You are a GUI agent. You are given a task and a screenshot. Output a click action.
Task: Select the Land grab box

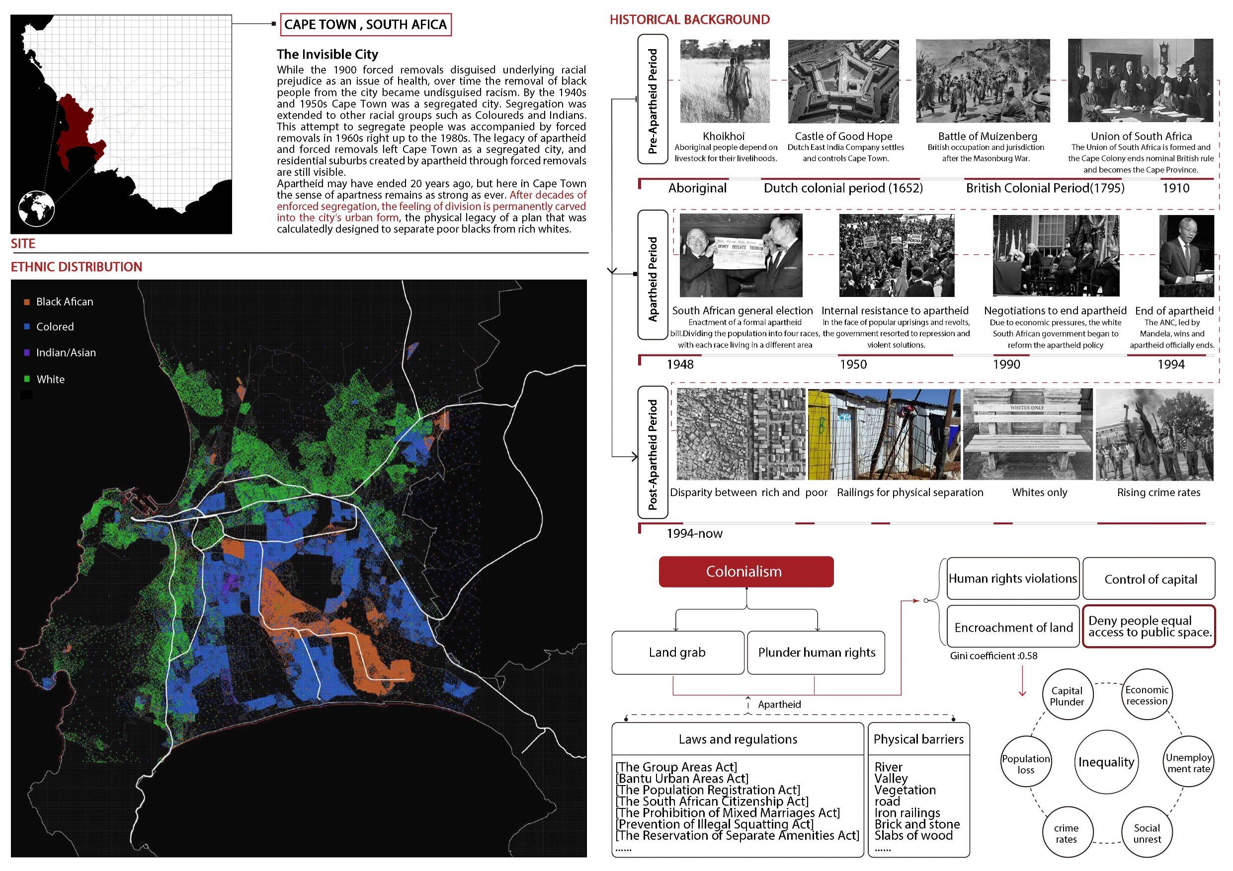point(677,653)
